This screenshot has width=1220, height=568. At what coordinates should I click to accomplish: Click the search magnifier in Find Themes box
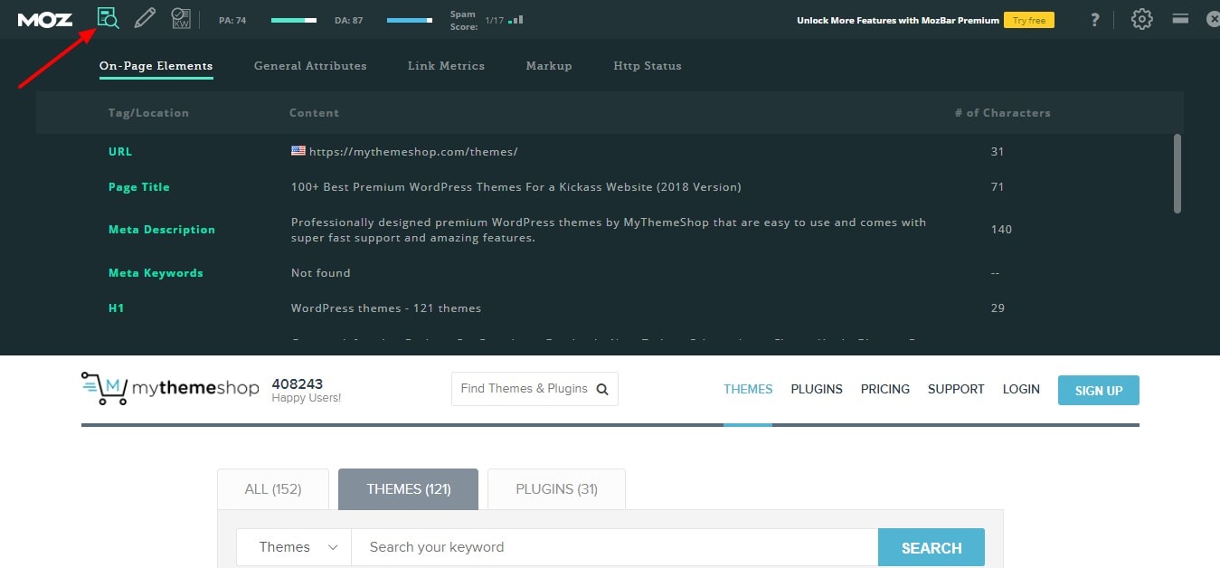[602, 389]
